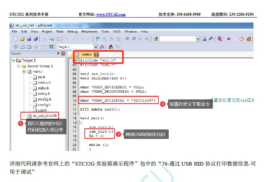Click the Disable All Breakpoints icon
This screenshot has height=182, width=270.
click(242, 39)
